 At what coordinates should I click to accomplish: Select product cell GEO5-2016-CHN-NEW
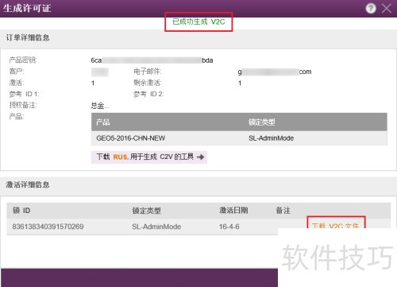pyautogui.click(x=131, y=138)
